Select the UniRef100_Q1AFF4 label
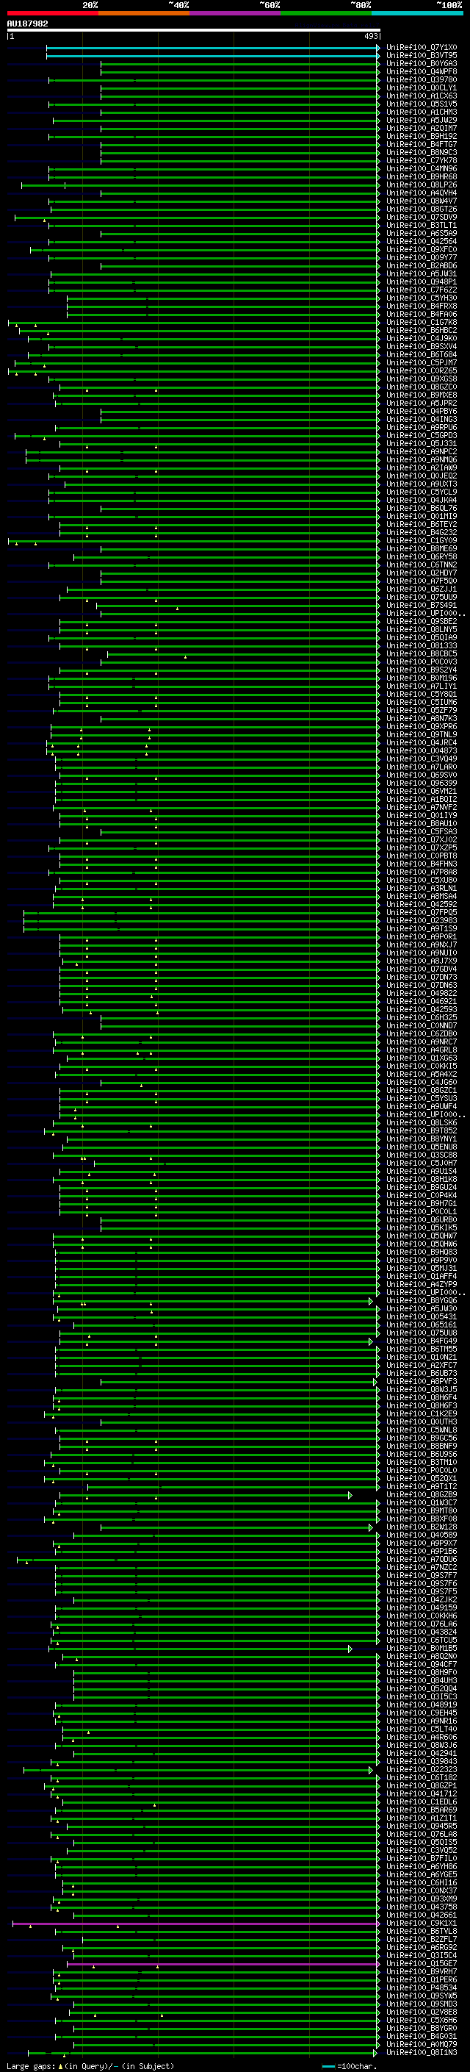Screen dimensions: 470x2072 coord(422,1277)
